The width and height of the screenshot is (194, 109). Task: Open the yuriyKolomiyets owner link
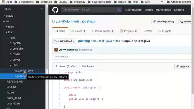(68, 21)
